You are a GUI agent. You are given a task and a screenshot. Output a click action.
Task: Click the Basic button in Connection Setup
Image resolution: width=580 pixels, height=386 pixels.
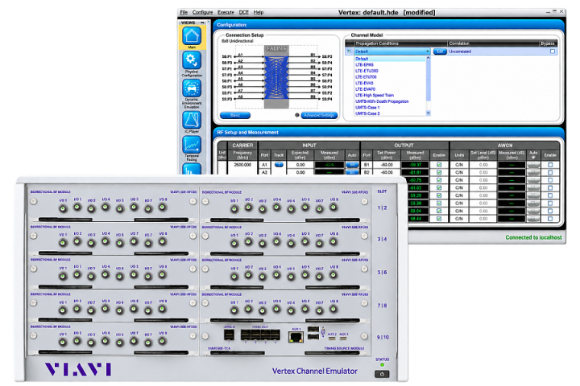point(235,115)
